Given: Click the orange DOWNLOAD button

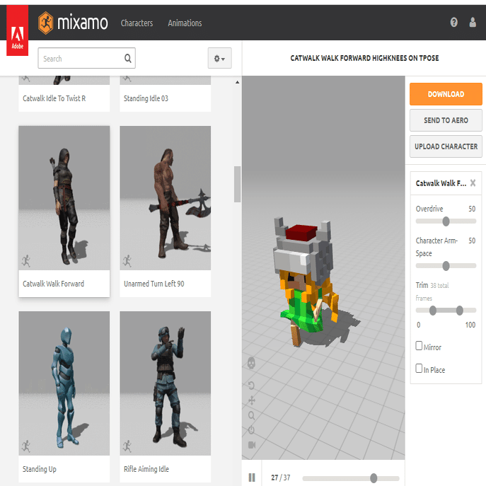Looking at the screenshot, I should (x=446, y=94).
